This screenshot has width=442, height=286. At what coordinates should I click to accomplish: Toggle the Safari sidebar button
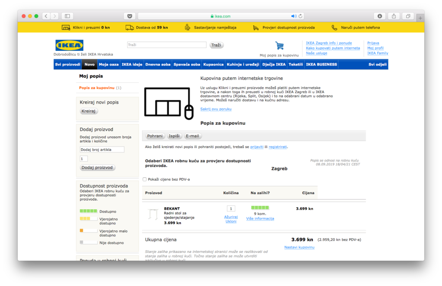pos(67,16)
